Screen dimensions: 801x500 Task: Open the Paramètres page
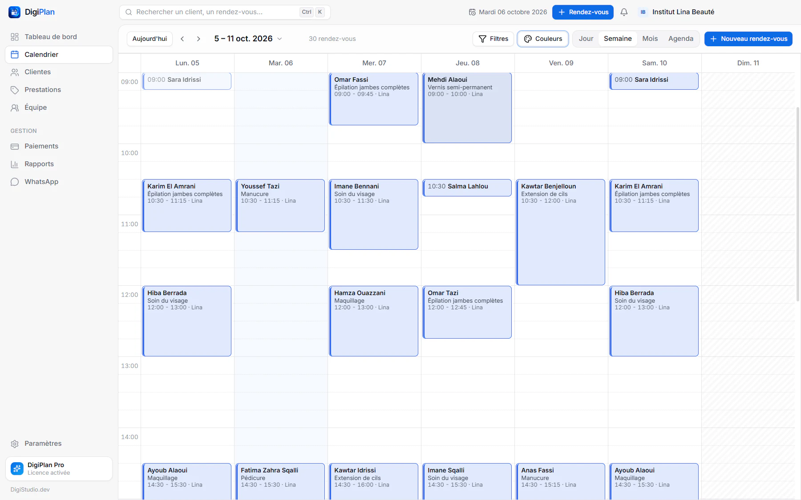pyautogui.click(x=59, y=444)
